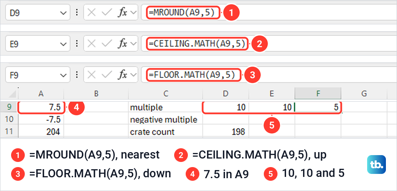
Task: Select column F header
Action: [x=318, y=94]
